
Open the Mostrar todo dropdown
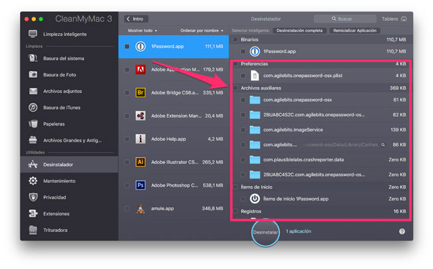142,31
